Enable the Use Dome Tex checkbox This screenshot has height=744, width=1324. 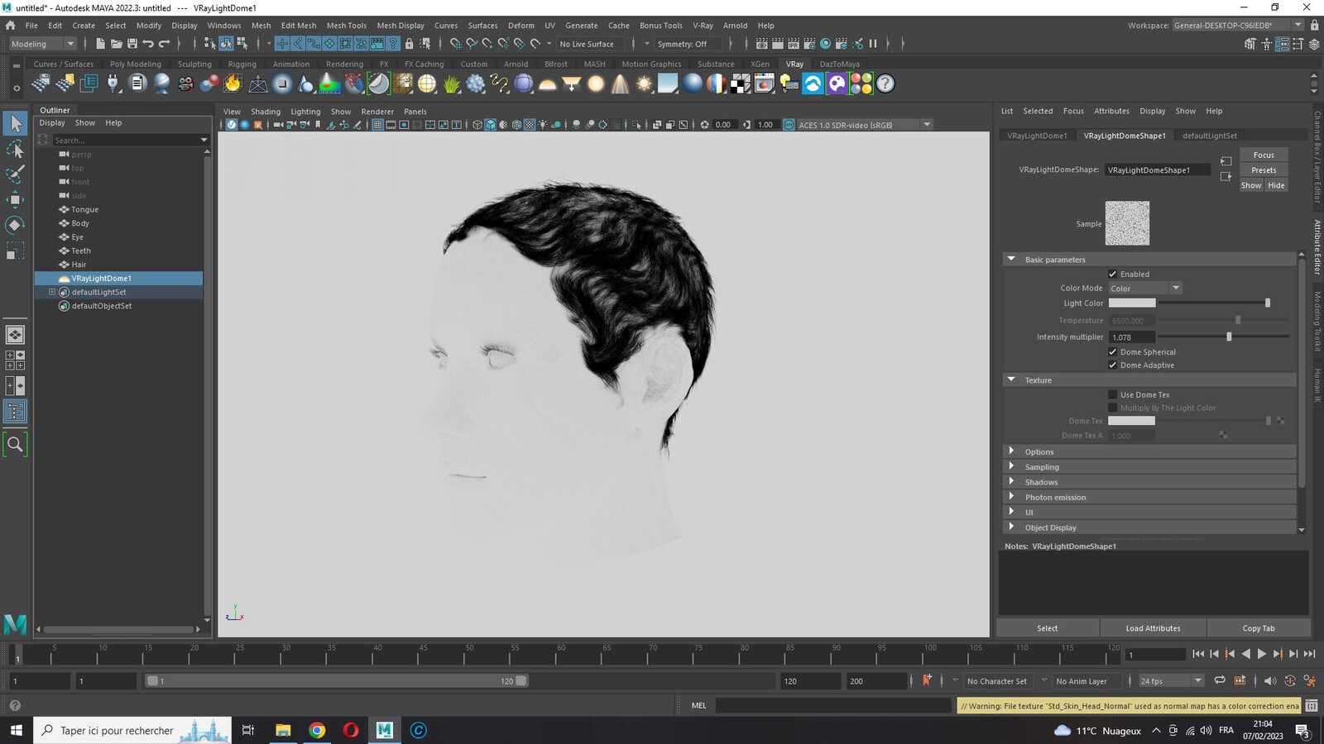(1113, 394)
